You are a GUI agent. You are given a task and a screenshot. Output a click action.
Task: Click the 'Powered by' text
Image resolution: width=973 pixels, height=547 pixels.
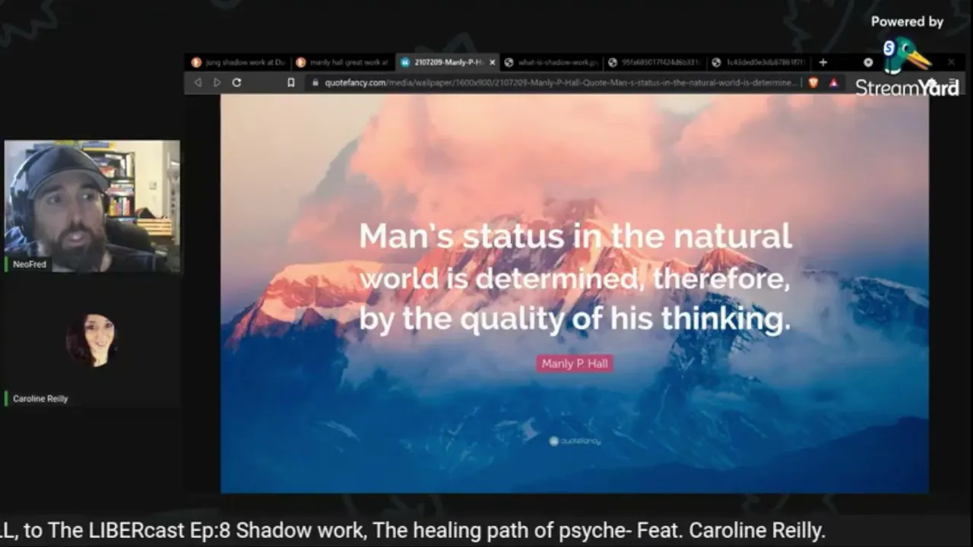coord(907,22)
